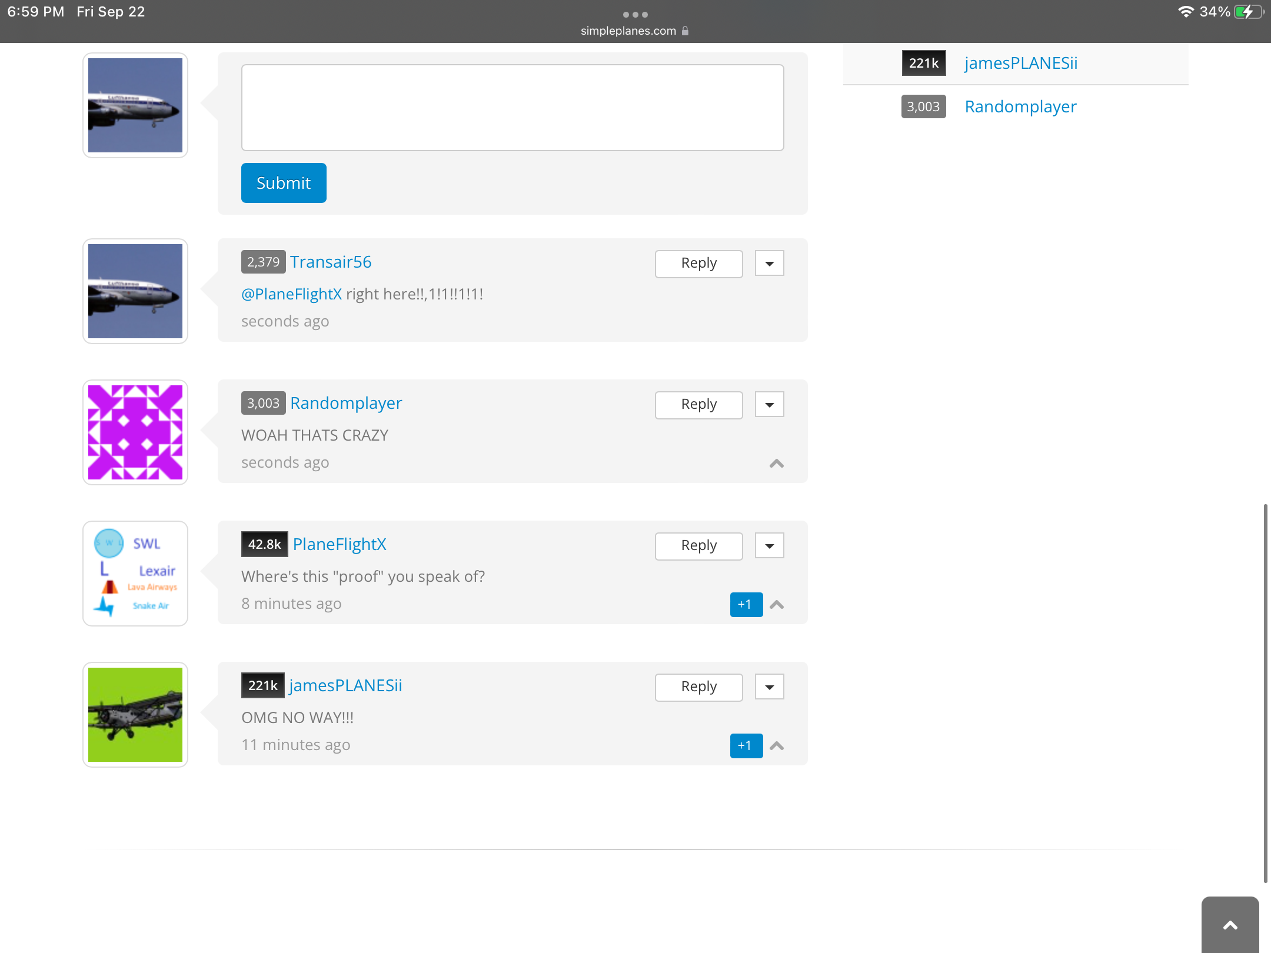Tap the Wi-Fi status icon
1271x953 pixels.
[x=1186, y=12]
